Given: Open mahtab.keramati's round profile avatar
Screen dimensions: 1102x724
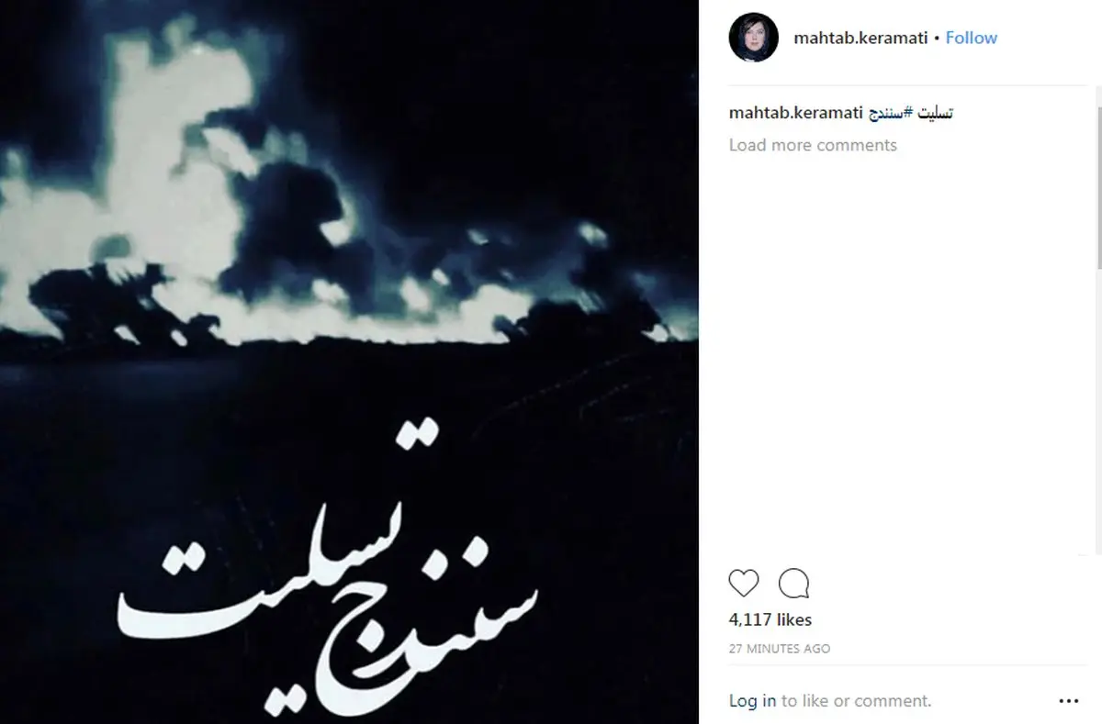Looking at the screenshot, I should coord(754,39).
